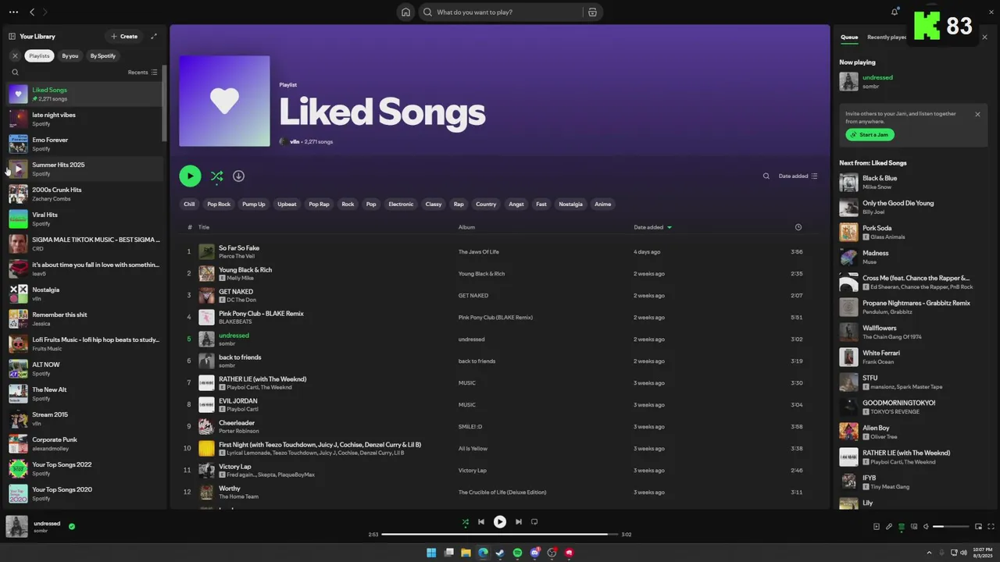This screenshot has width=1000, height=562.
Task: Toggle smart shuffle beside the big play button
Action: (x=217, y=176)
